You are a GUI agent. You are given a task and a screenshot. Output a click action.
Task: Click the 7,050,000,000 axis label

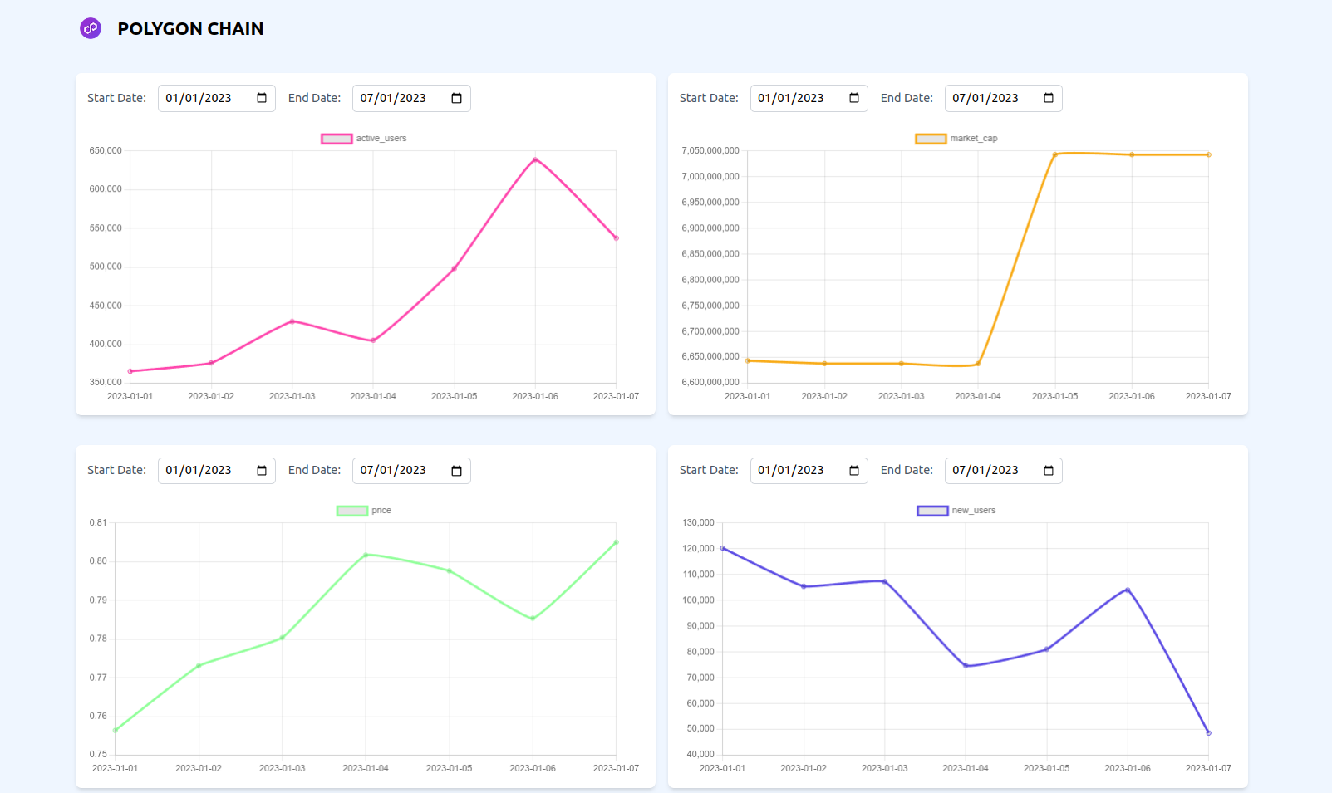tap(710, 151)
